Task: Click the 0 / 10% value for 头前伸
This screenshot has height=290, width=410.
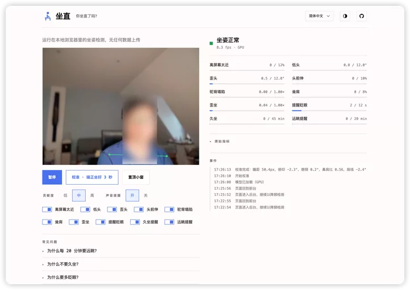Action: pos(359,78)
